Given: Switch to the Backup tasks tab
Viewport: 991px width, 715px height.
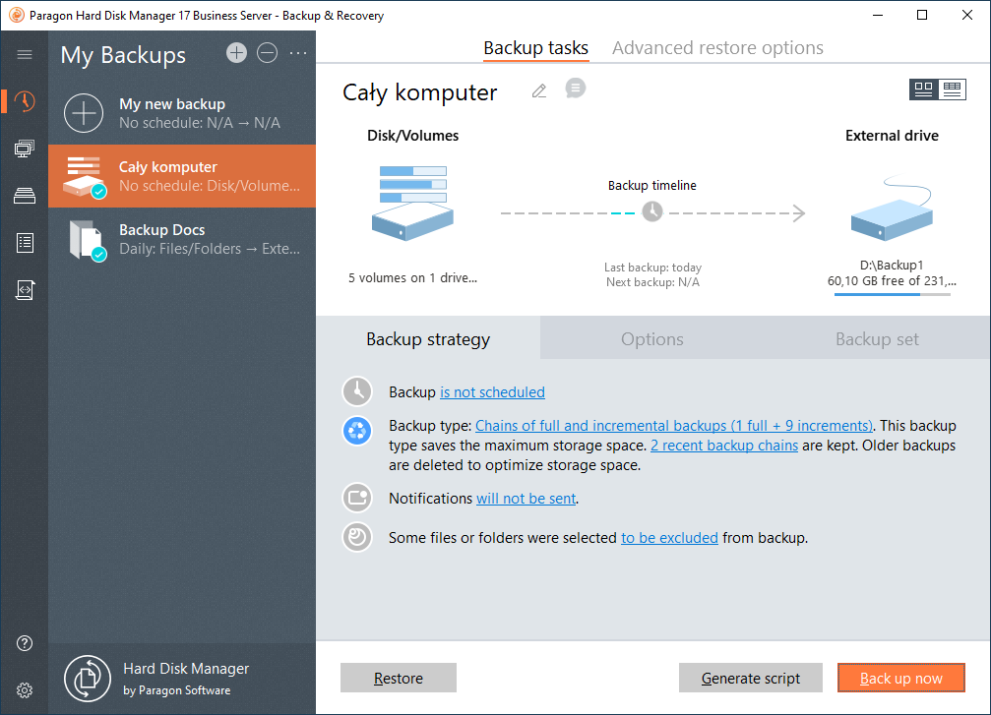Looking at the screenshot, I should [x=536, y=48].
